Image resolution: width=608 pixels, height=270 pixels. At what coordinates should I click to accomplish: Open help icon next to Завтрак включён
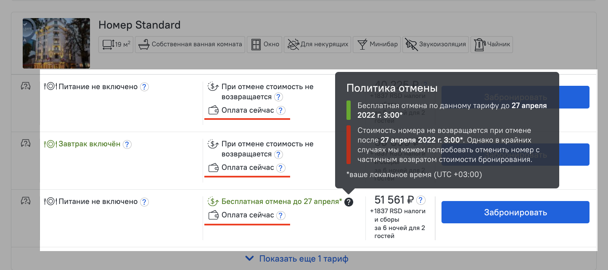127,144
